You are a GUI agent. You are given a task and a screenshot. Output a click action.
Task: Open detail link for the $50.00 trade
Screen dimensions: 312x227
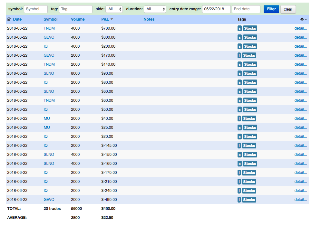[301, 109]
